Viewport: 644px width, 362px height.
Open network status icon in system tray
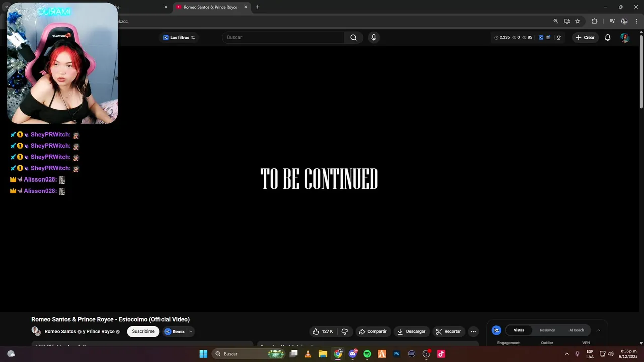(x=602, y=354)
